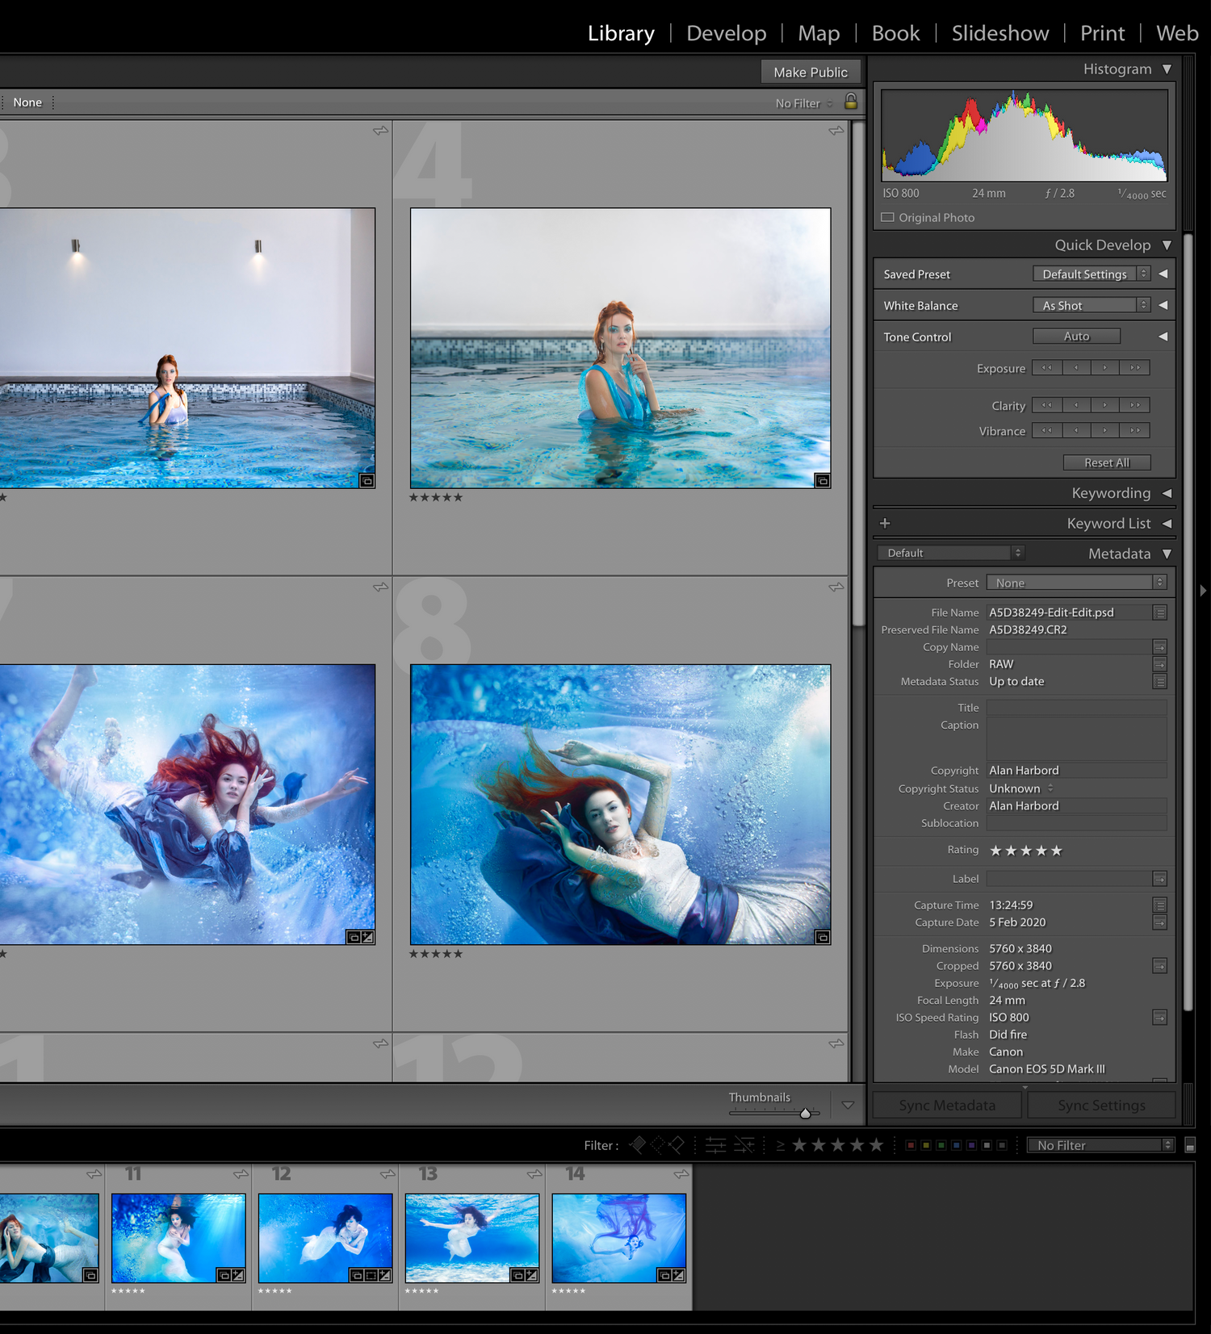The image size is (1211, 1334).
Task: Click the Sync Settings button
Action: [1101, 1105]
